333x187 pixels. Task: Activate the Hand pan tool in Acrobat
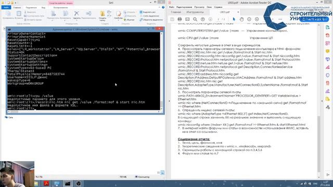click(x=241, y=19)
